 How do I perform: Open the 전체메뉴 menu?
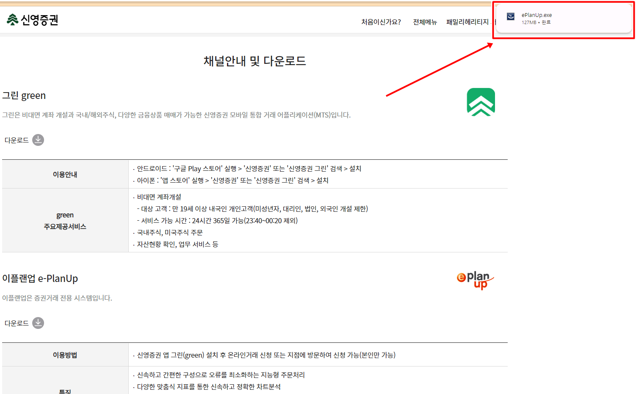pos(425,22)
